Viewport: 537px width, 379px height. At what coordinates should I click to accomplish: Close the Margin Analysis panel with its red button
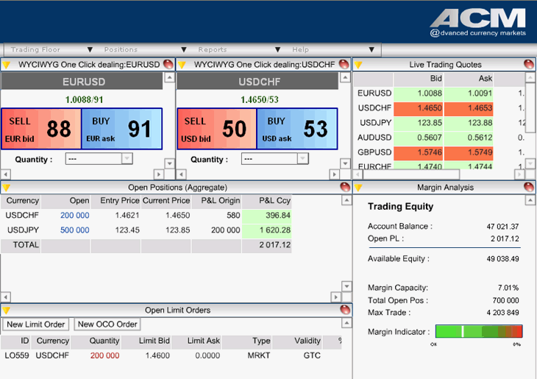point(529,187)
